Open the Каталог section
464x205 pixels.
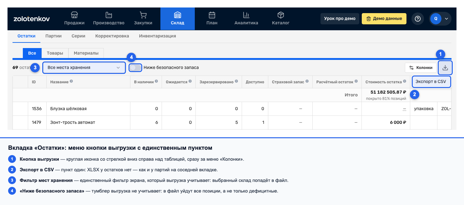pos(281,19)
